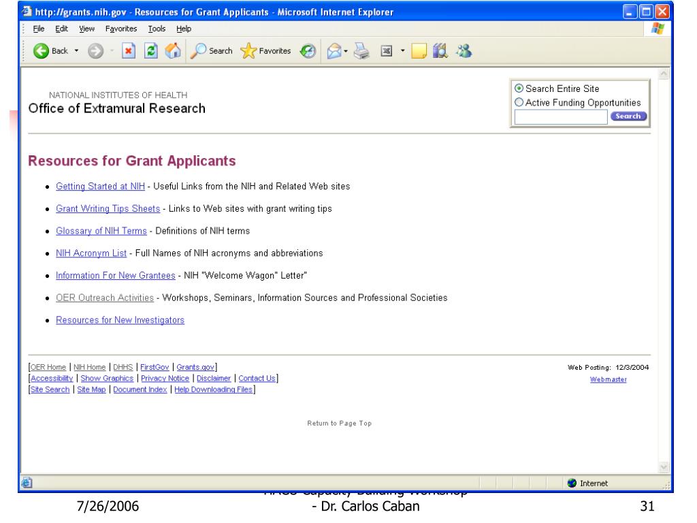Image resolution: width=697 pixels, height=523 pixels.
Task: Open the Edit menu
Action: pyautogui.click(x=61, y=29)
